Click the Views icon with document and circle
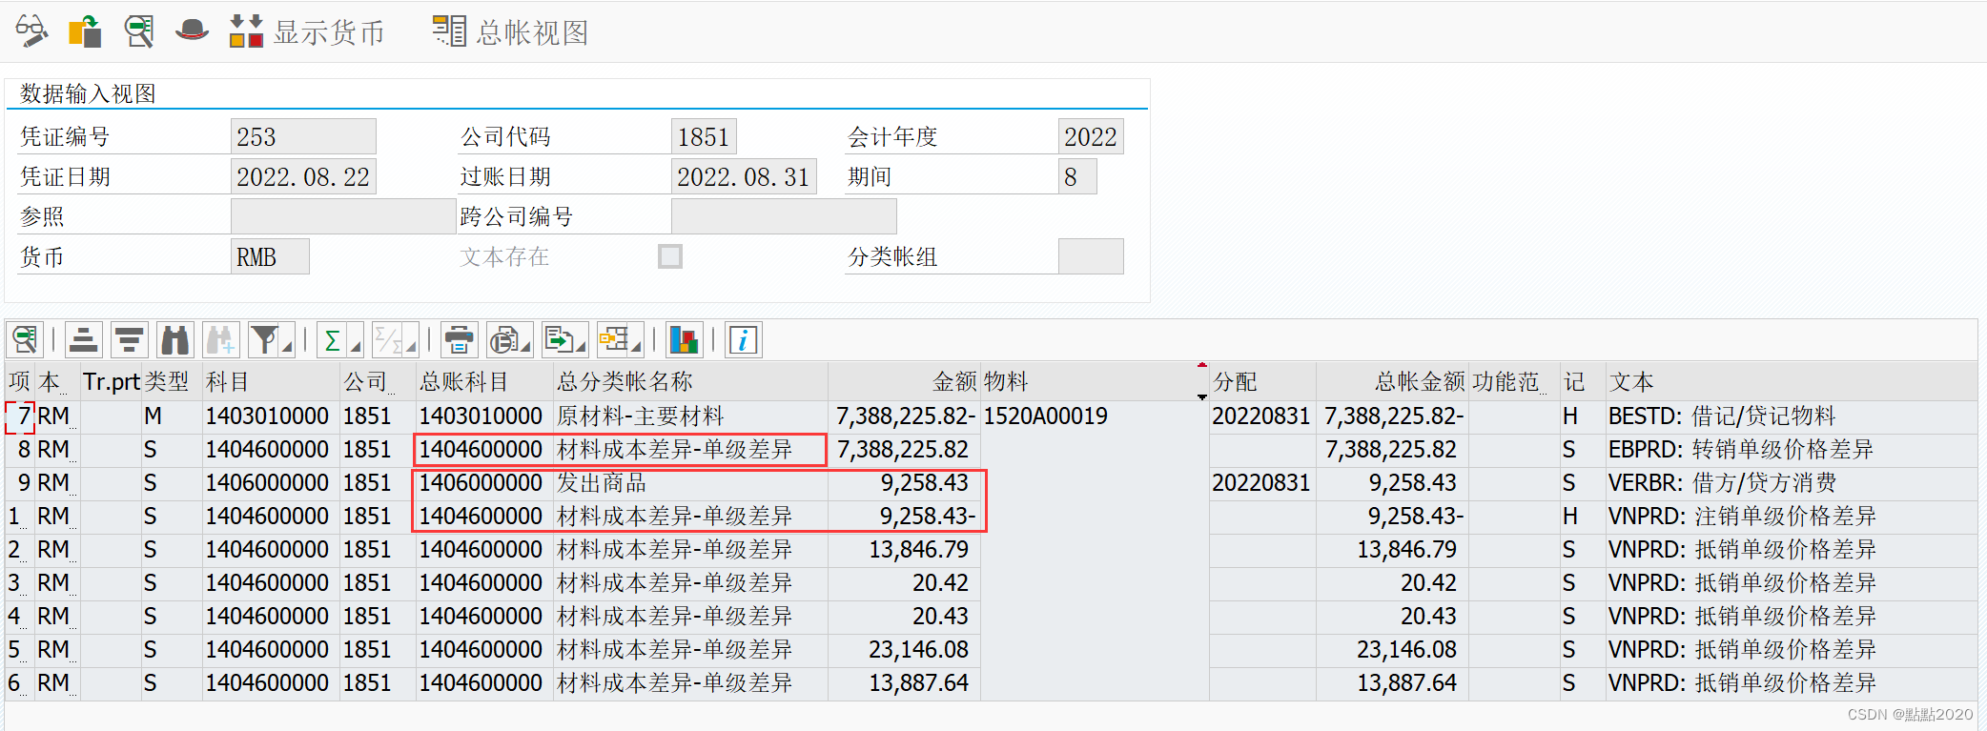This screenshot has height=731, width=1987. pos(504,340)
